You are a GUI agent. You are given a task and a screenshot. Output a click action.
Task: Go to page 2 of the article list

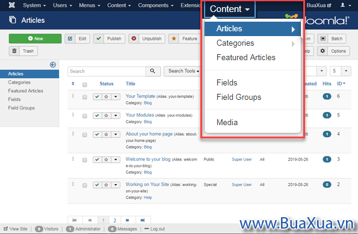tap(115, 220)
